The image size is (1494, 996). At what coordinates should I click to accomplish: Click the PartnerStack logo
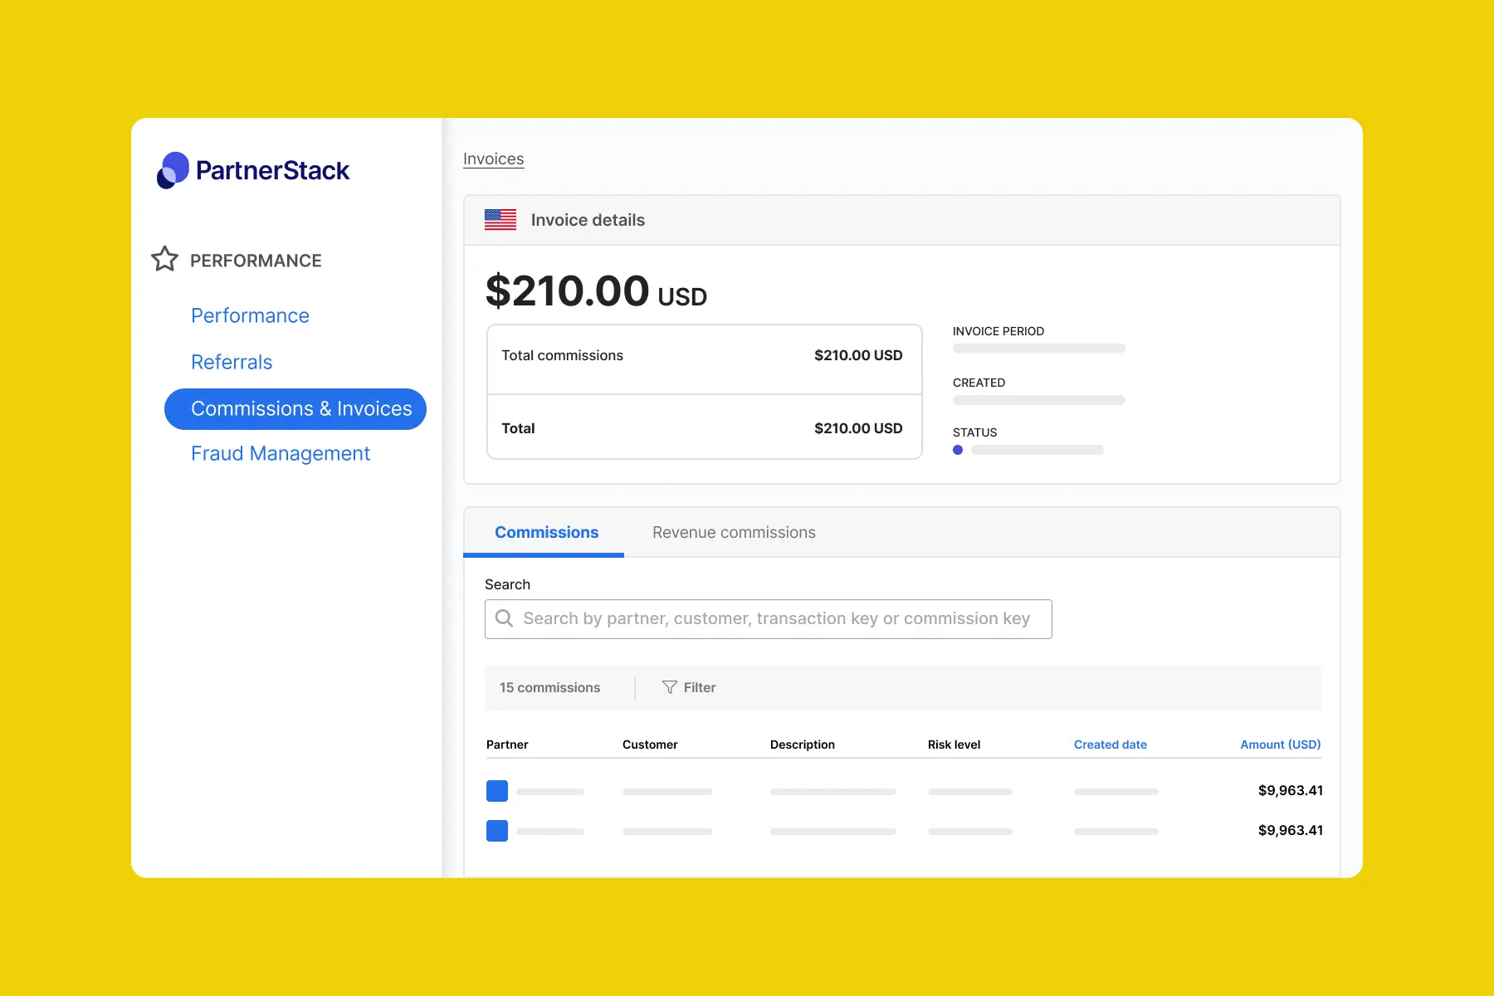coord(253,170)
